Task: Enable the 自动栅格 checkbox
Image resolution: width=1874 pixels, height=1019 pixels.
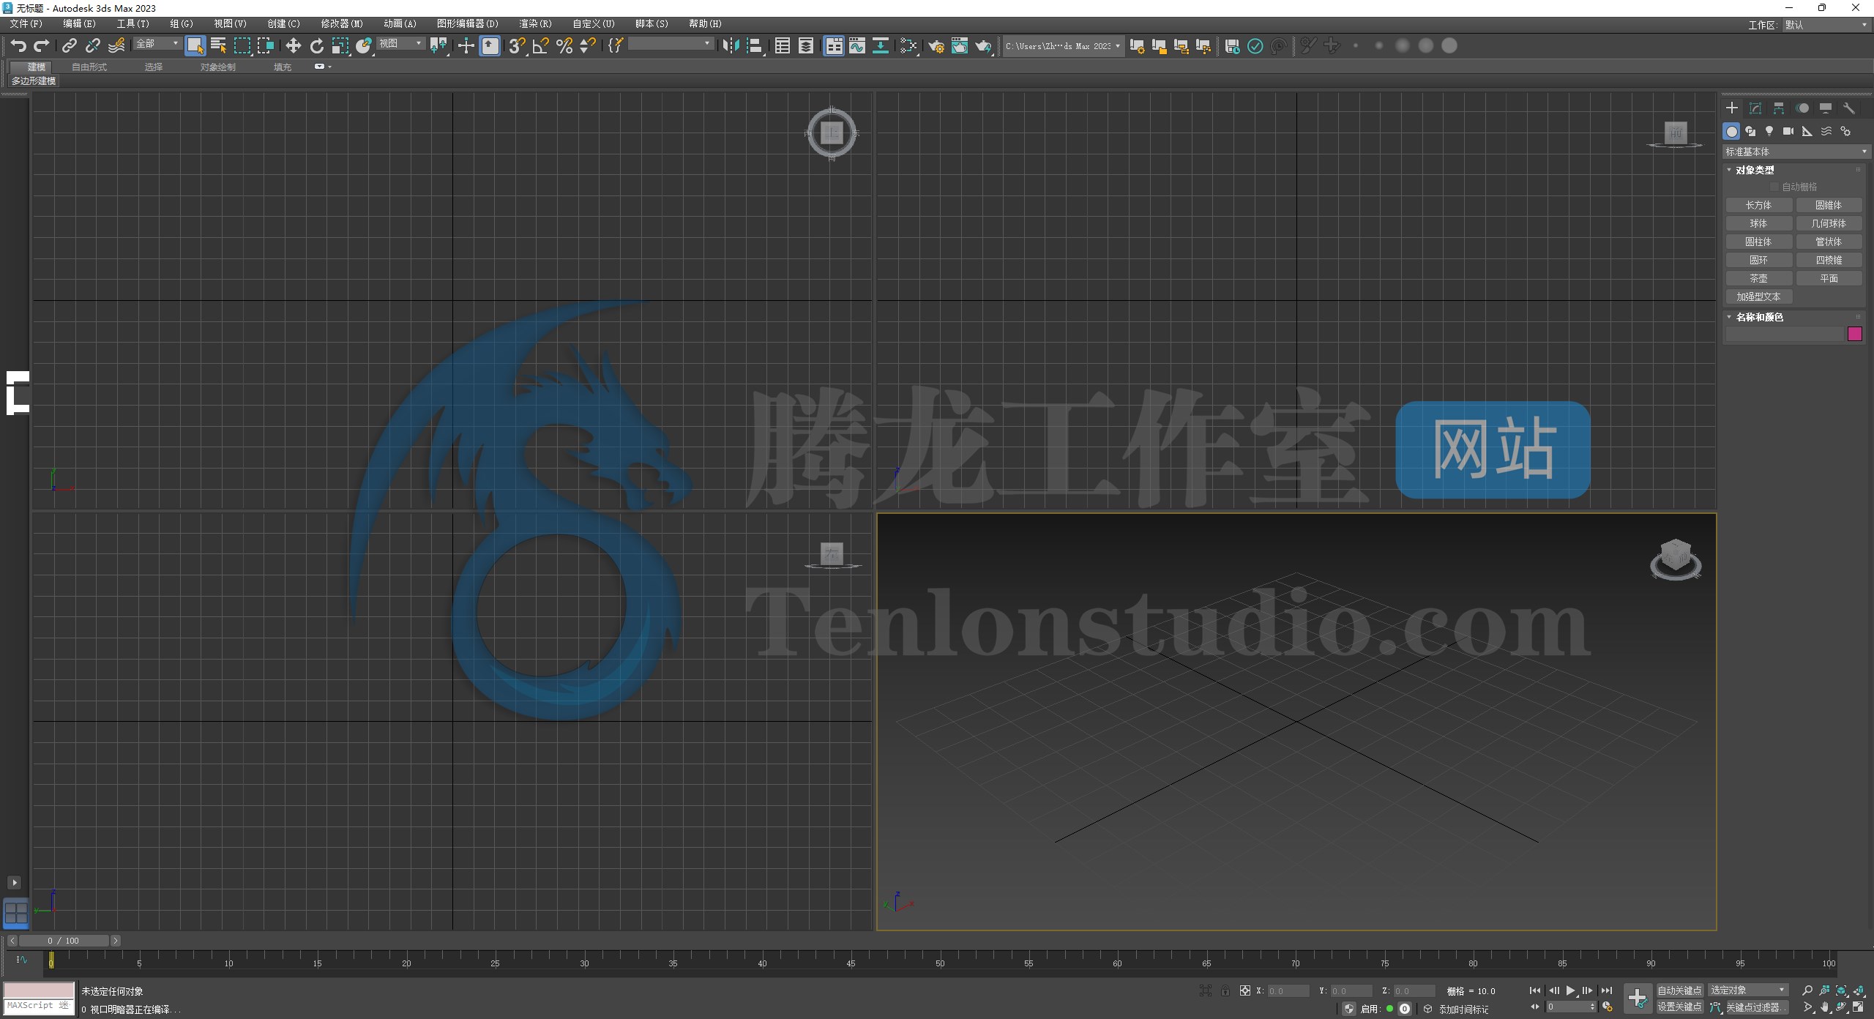Action: pos(1774,187)
